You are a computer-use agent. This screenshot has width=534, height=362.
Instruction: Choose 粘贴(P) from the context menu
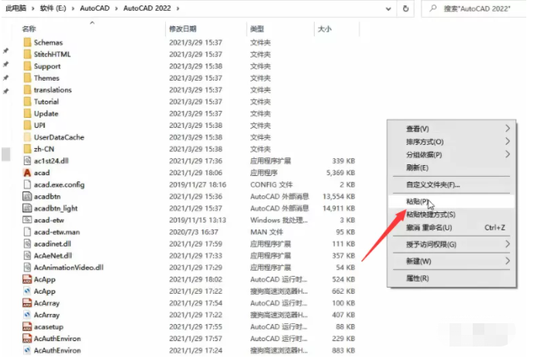click(x=452, y=202)
